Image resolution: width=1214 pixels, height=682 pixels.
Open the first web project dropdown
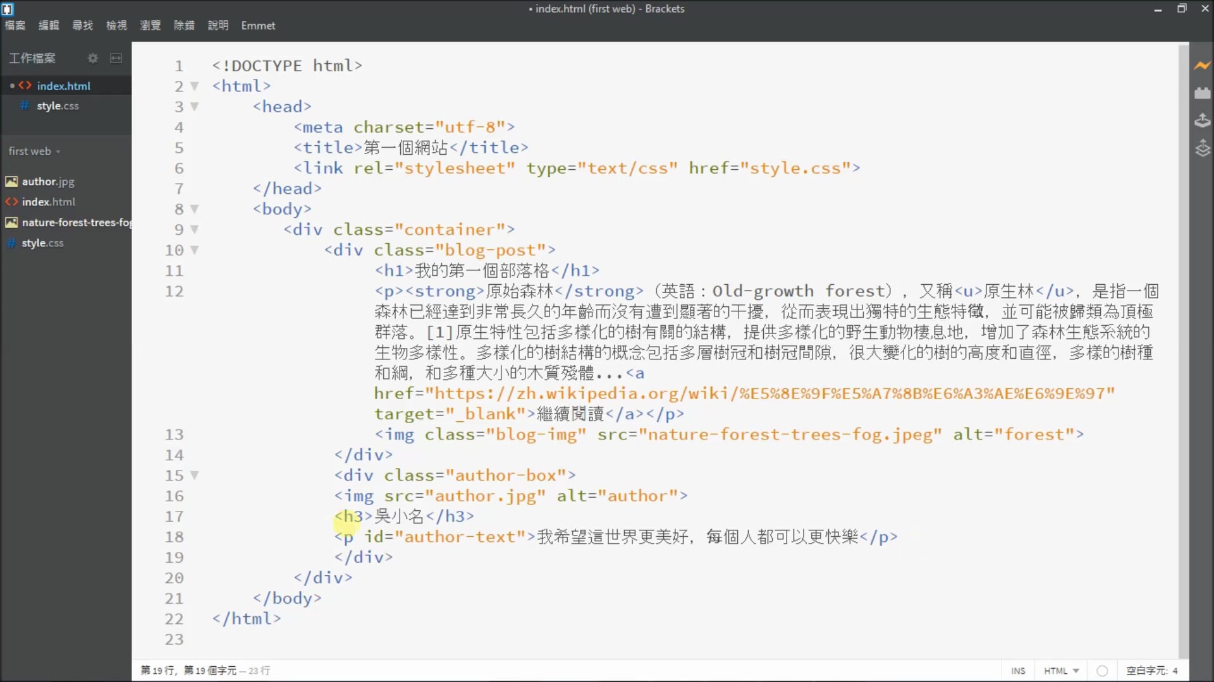point(34,152)
